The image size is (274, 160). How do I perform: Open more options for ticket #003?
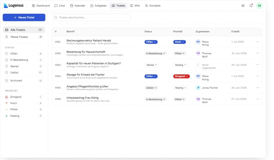[258, 65]
